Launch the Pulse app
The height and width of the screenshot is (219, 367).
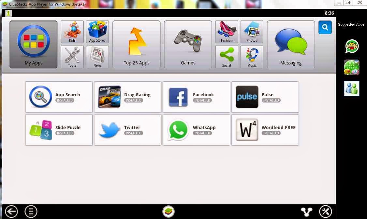pos(265,97)
